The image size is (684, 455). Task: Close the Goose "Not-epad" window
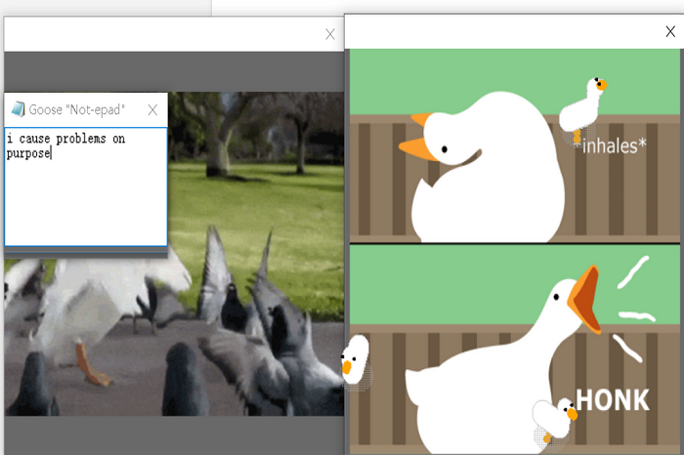coord(152,110)
